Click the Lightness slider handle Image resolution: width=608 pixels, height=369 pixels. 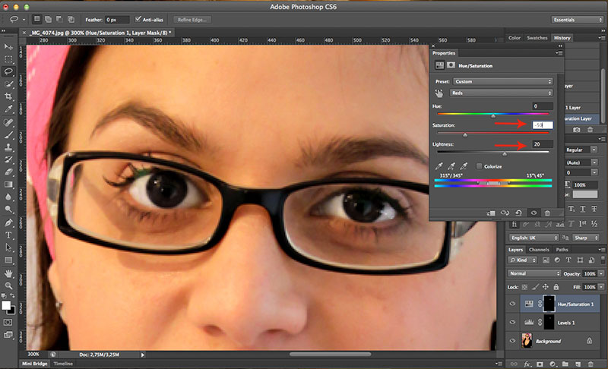coord(505,154)
